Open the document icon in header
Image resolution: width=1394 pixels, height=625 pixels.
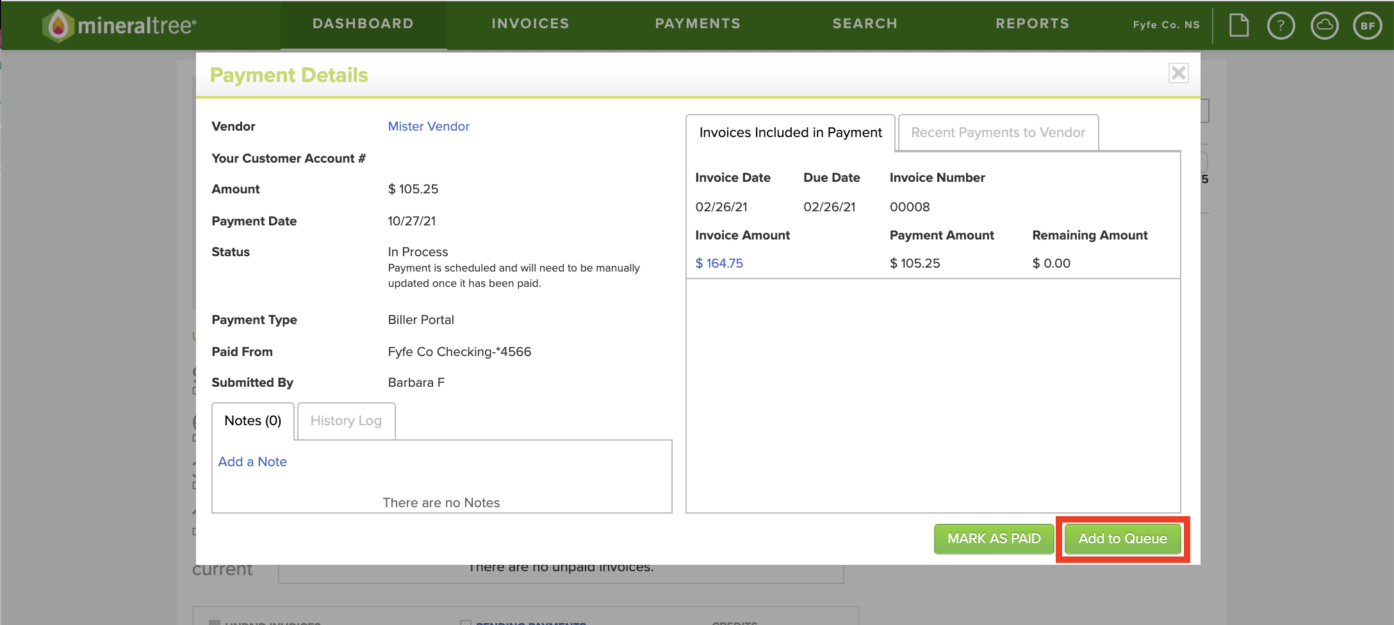(x=1239, y=26)
